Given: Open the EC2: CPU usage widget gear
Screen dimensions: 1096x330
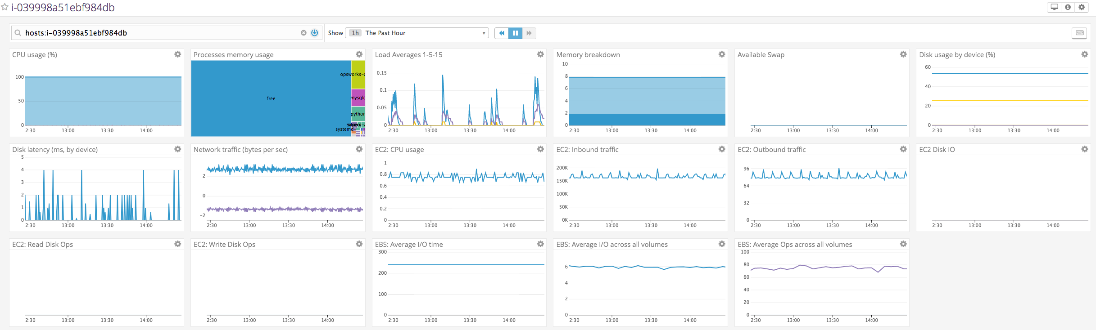Looking at the screenshot, I should [540, 149].
